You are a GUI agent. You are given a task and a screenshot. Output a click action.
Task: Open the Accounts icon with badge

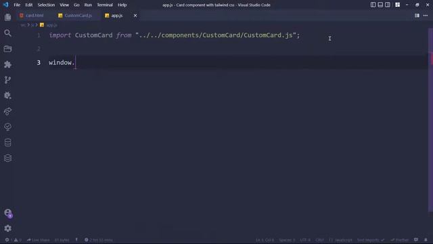tap(8, 213)
